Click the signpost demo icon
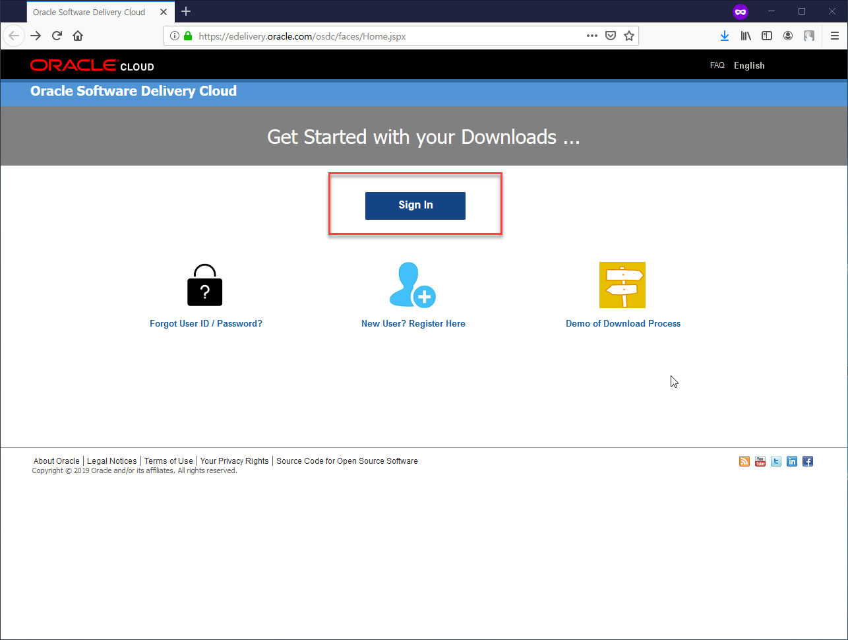 [x=622, y=285]
